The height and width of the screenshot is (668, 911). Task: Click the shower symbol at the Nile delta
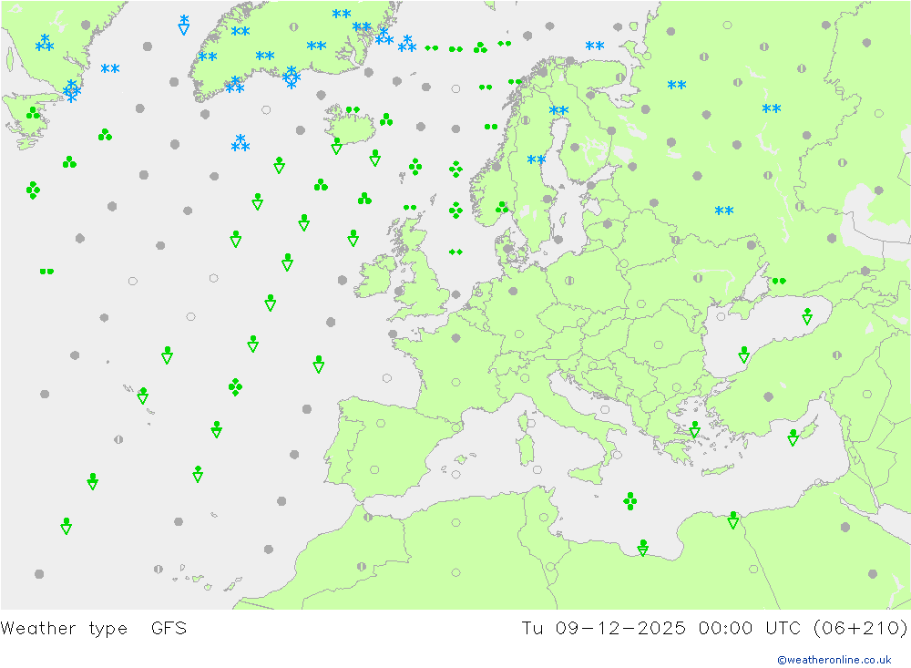click(733, 519)
